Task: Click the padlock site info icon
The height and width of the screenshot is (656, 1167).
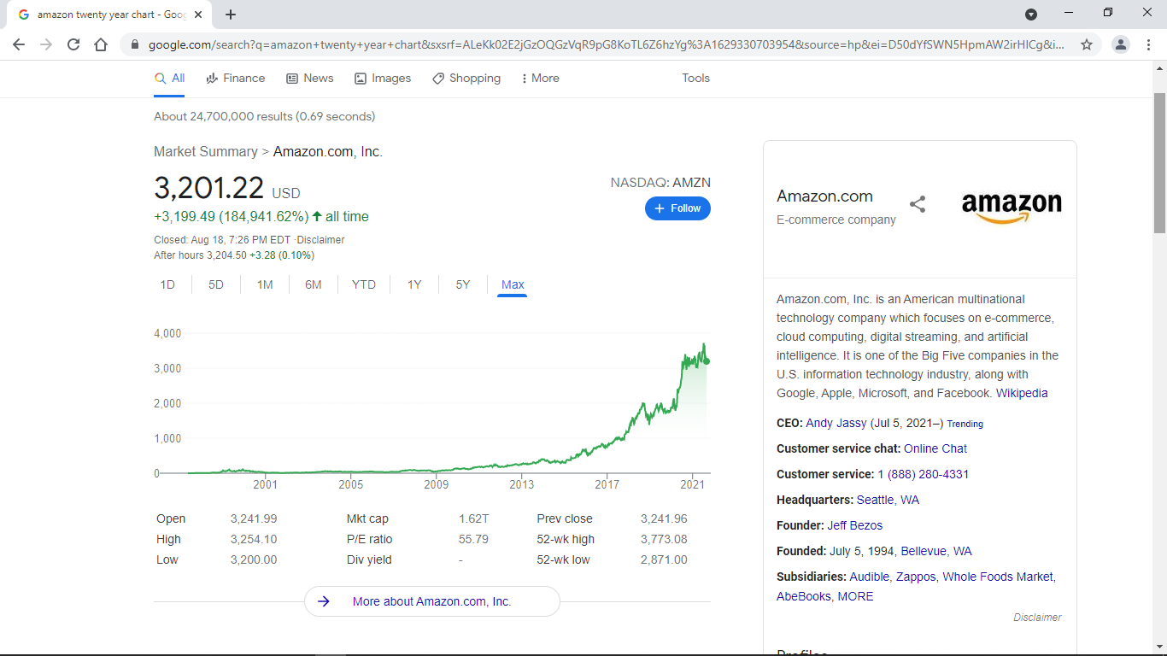Action: coord(134,44)
